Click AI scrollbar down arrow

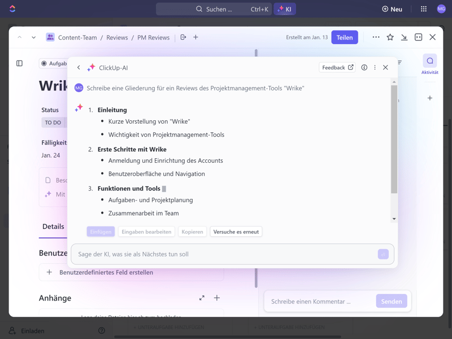pos(394,219)
